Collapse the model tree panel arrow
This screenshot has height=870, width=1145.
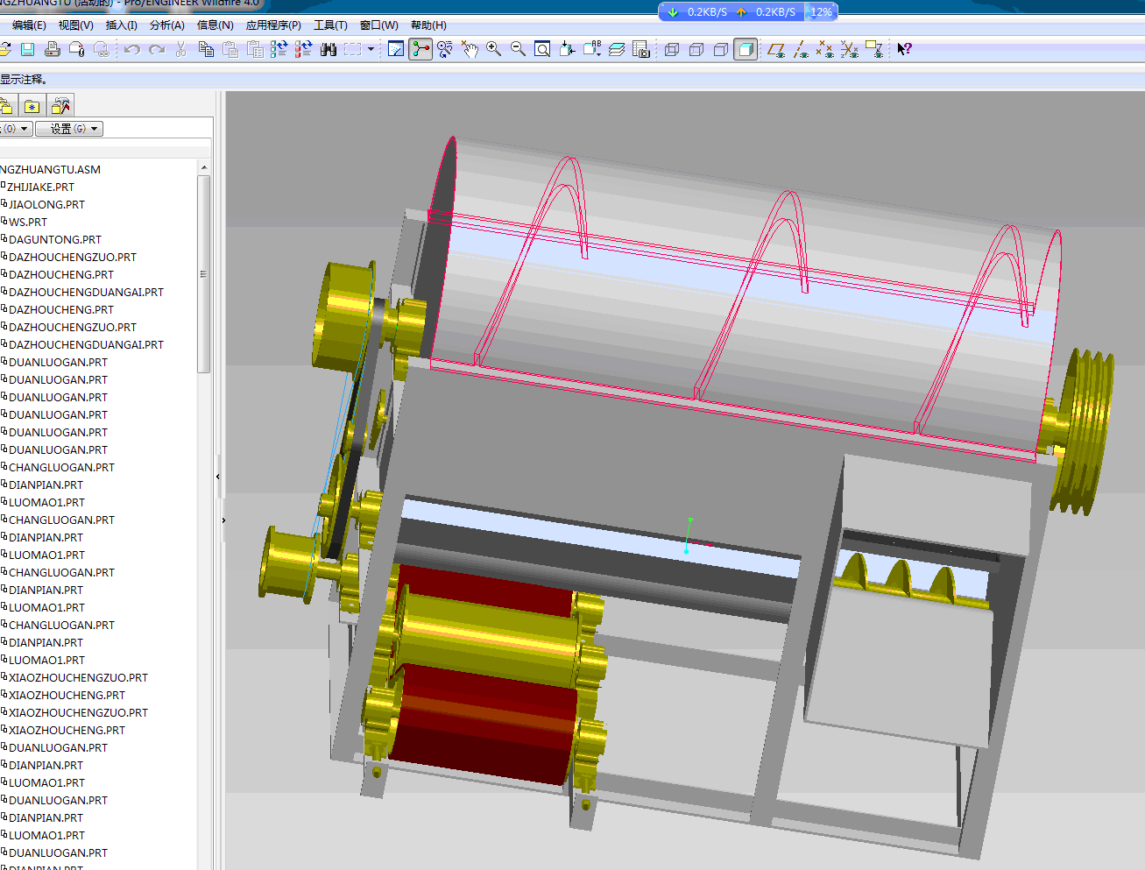pos(218,477)
